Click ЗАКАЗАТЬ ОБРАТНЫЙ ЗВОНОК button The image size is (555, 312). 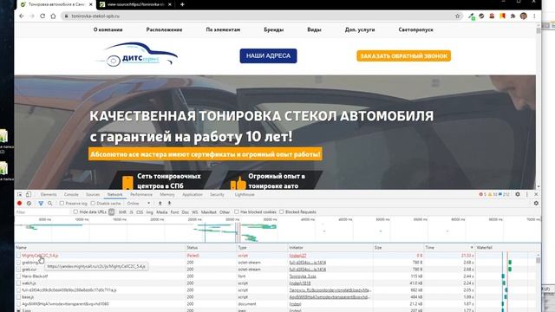point(404,55)
